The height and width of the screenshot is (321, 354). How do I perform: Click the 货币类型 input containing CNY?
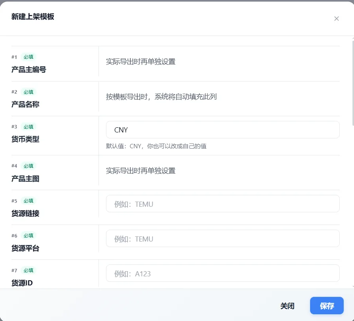click(x=222, y=130)
